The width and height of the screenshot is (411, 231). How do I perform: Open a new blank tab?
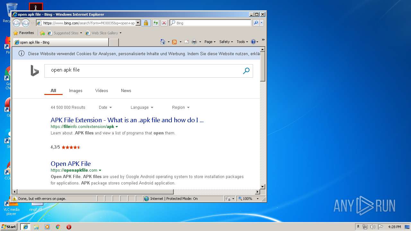pyautogui.click(x=114, y=42)
